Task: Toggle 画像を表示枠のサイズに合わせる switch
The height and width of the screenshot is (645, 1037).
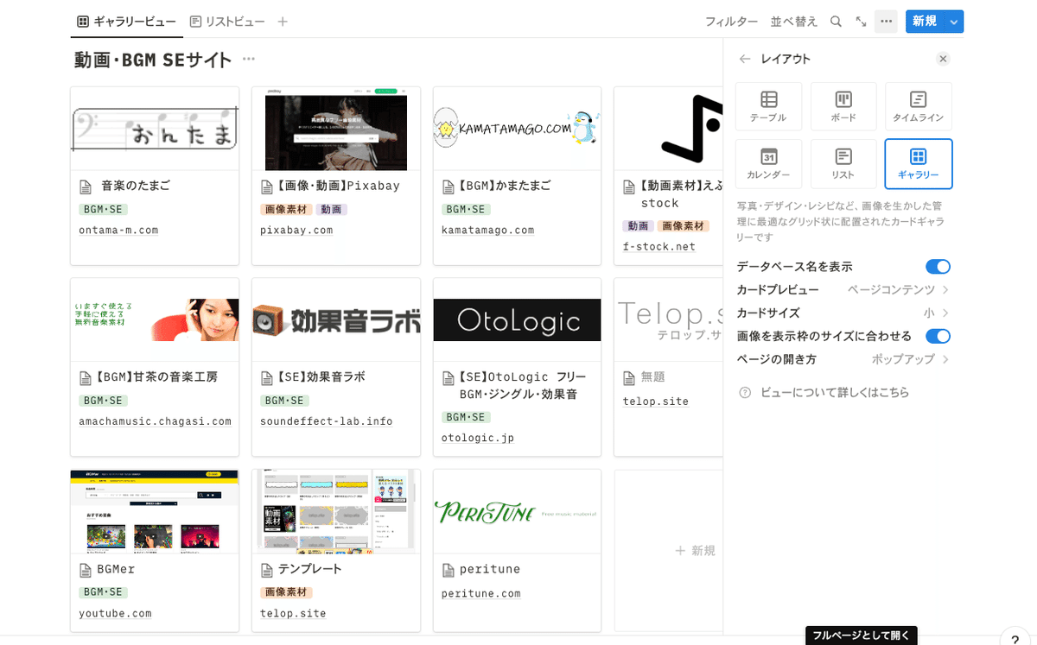Action: [x=938, y=336]
